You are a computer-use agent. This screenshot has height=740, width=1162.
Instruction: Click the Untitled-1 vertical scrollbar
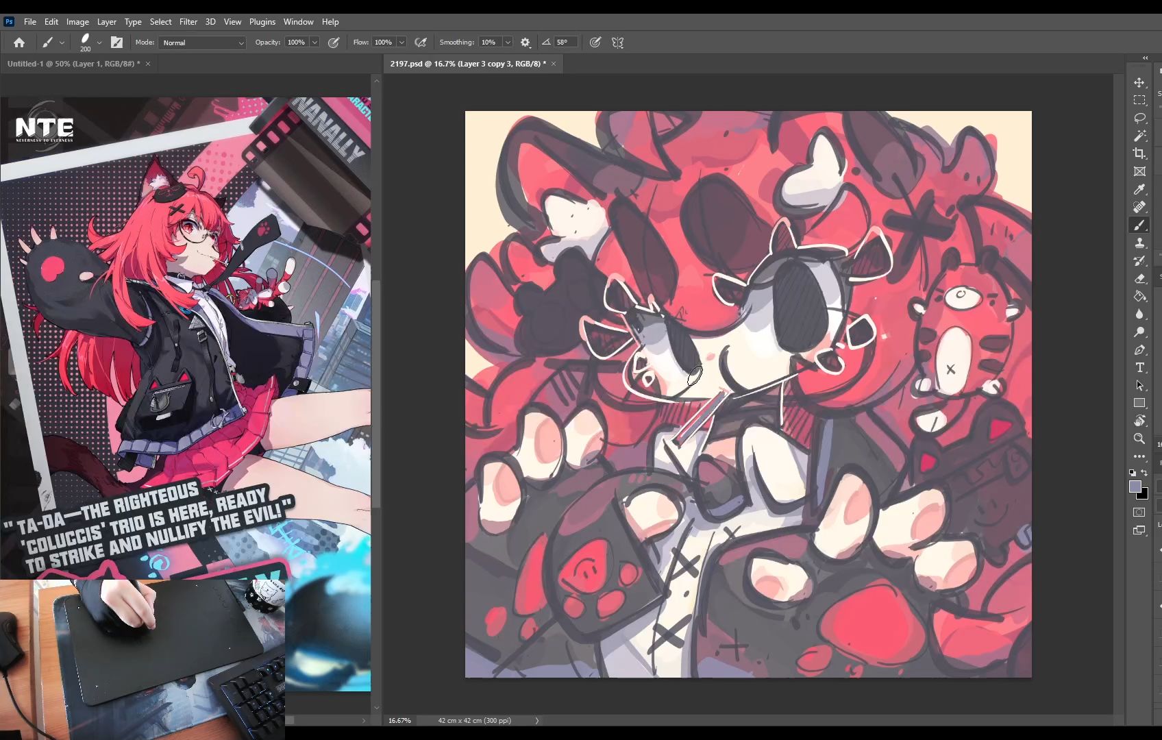pyautogui.click(x=376, y=394)
